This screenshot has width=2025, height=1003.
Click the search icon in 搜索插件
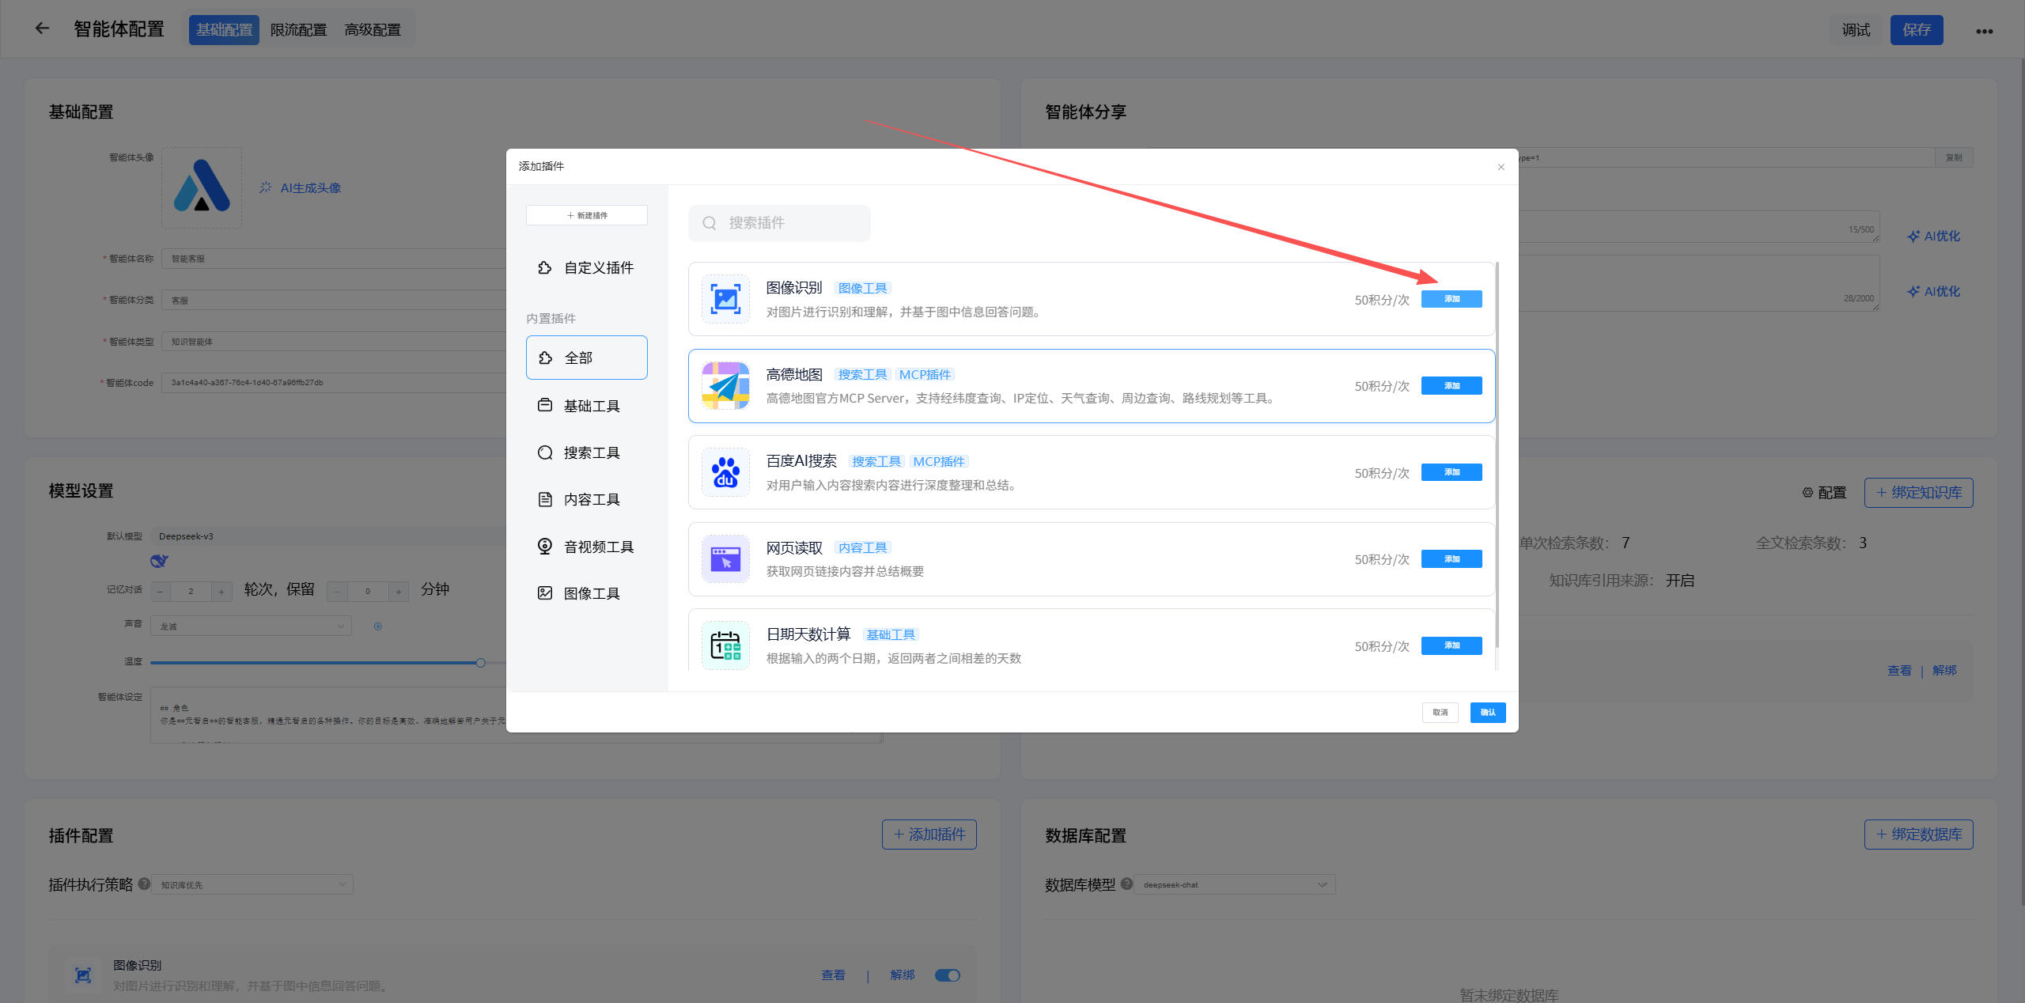pos(710,224)
